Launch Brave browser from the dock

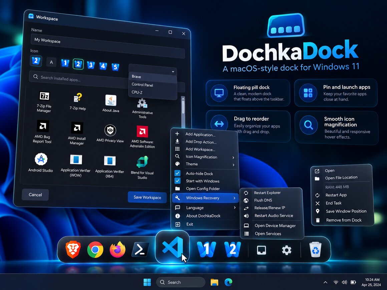(x=73, y=250)
